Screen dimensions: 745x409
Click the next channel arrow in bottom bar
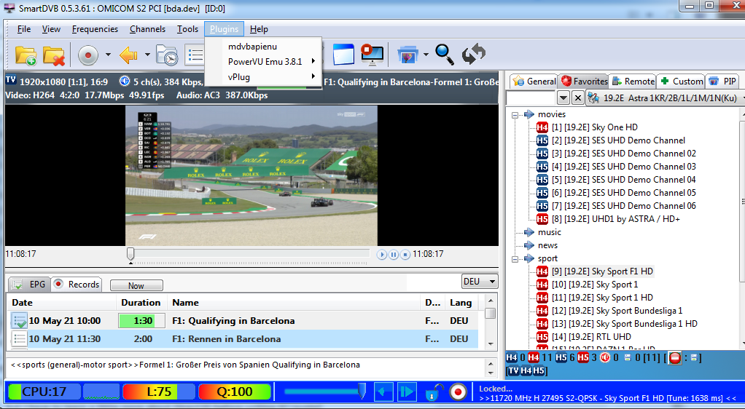[x=407, y=392]
